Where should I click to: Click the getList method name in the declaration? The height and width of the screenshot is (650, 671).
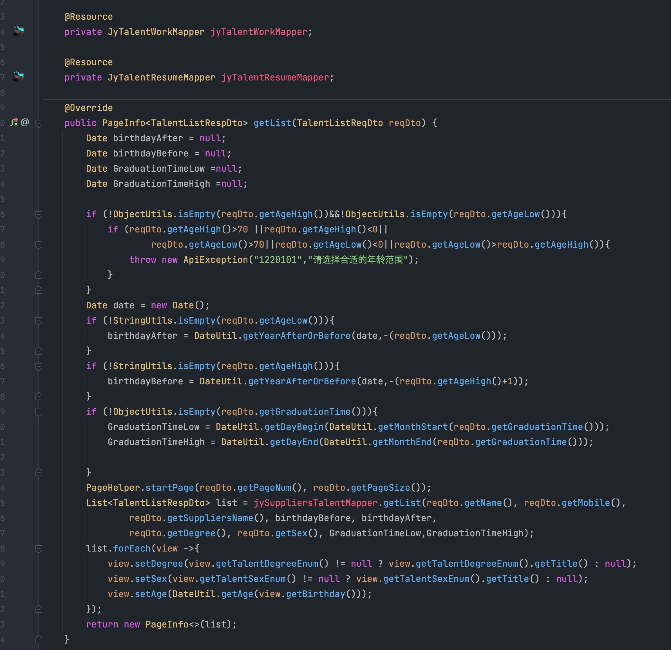click(272, 123)
